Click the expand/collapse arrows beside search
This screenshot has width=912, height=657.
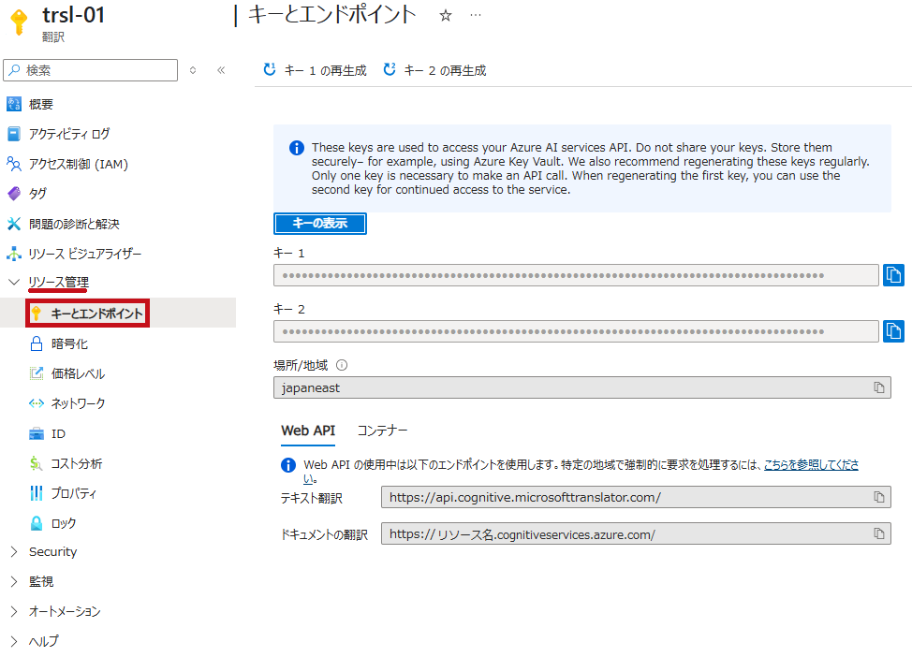[x=193, y=70]
